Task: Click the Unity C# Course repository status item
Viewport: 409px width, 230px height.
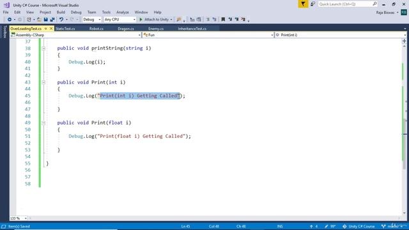Action: 359,226
